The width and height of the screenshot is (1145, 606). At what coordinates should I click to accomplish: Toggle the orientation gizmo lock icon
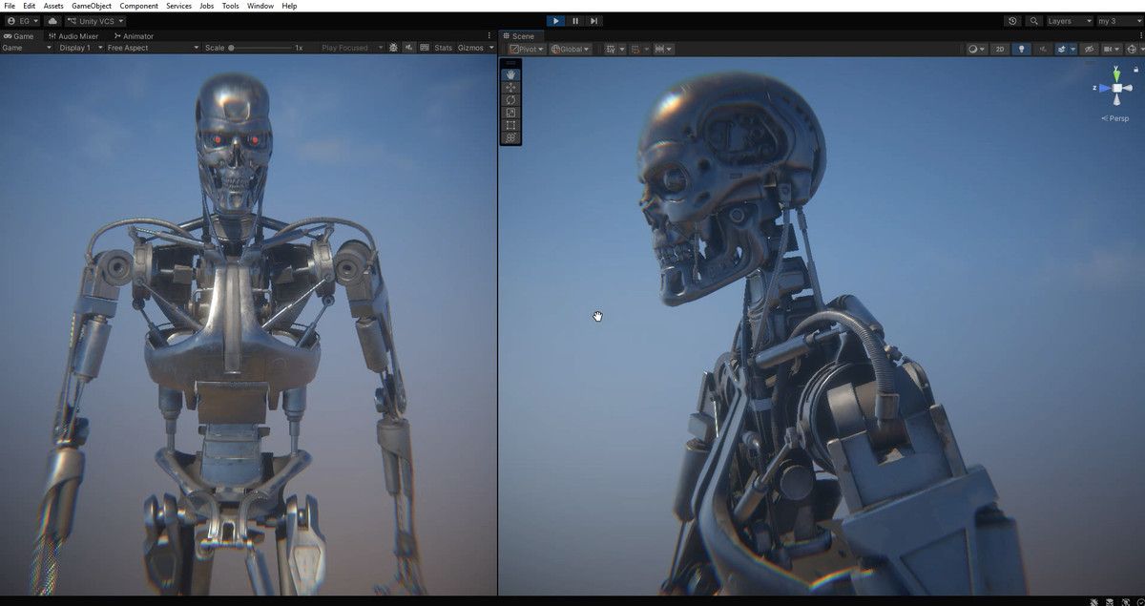click(x=1135, y=69)
